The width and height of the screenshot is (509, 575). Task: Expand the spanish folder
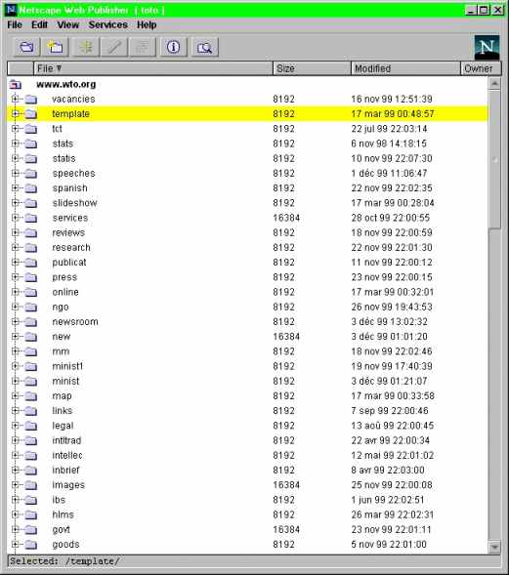pos(15,187)
